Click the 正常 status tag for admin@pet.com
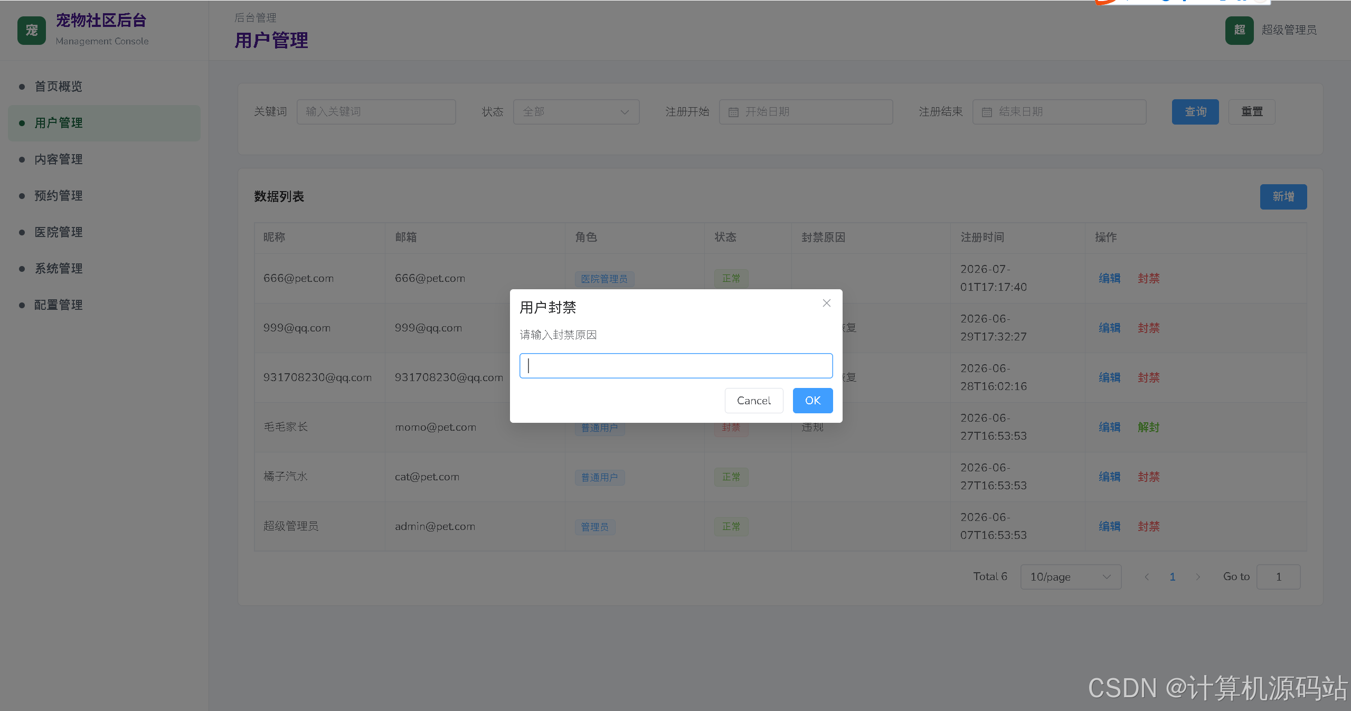This screenshot has height=711, width=1351. pos(731,526)
